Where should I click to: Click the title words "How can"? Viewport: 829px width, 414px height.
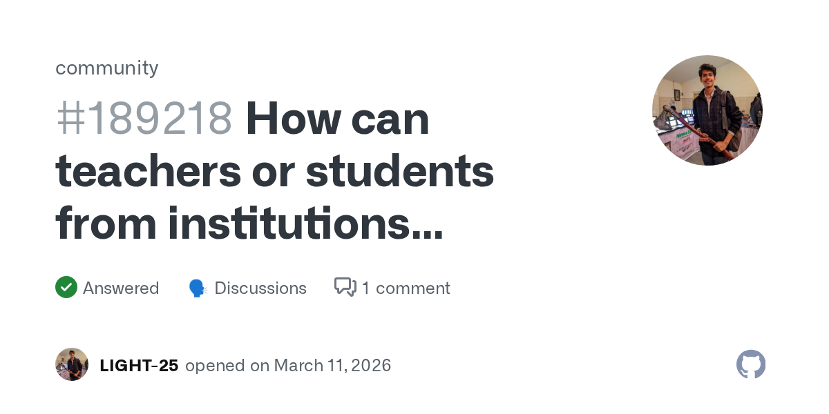click(337, 119)
